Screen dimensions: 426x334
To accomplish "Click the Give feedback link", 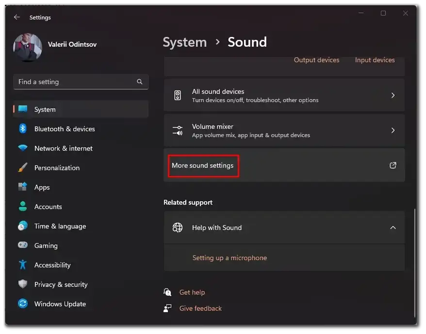I will [x=200, y=308].
